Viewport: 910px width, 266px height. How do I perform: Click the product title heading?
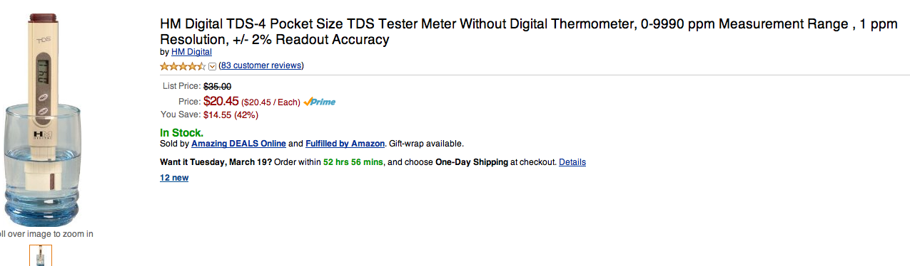(528, 32)
